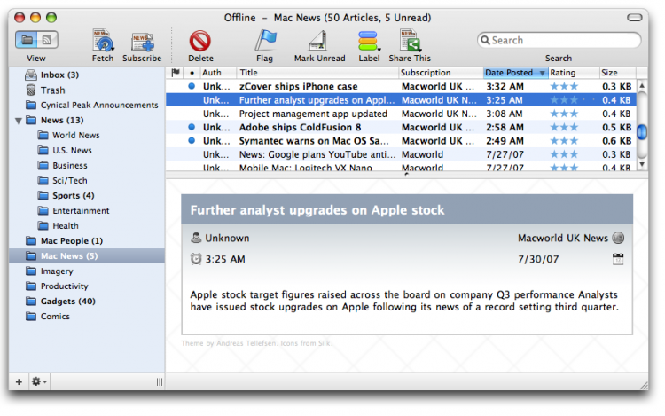Select the U.S. News folder

(x=87, y=151)
